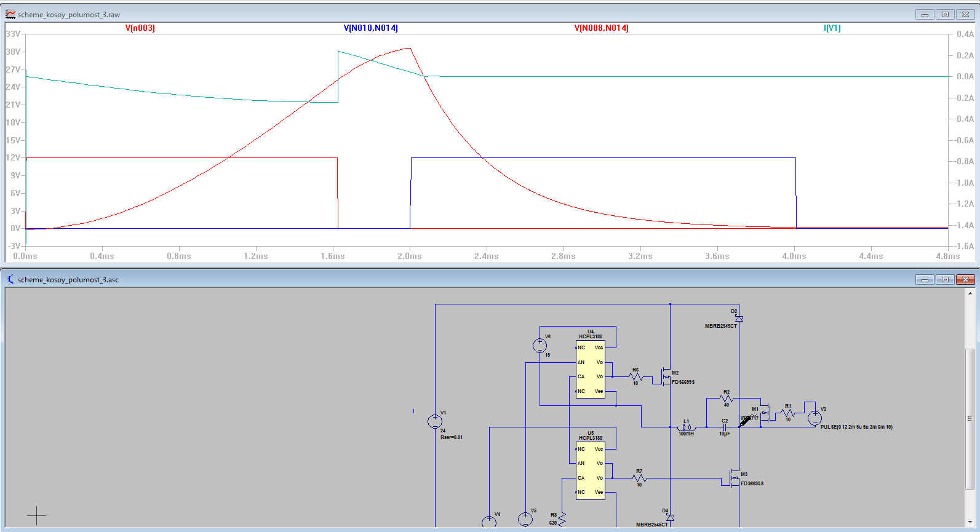980x532 pixels.
Task: Select the V(N010,N014) blue trace label
Action: [x=370, y=28]
